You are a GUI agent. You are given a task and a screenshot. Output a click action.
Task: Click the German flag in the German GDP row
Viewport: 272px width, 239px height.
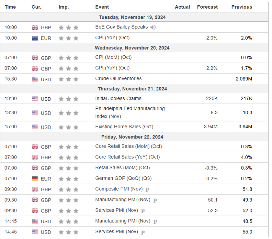point(35,178)
